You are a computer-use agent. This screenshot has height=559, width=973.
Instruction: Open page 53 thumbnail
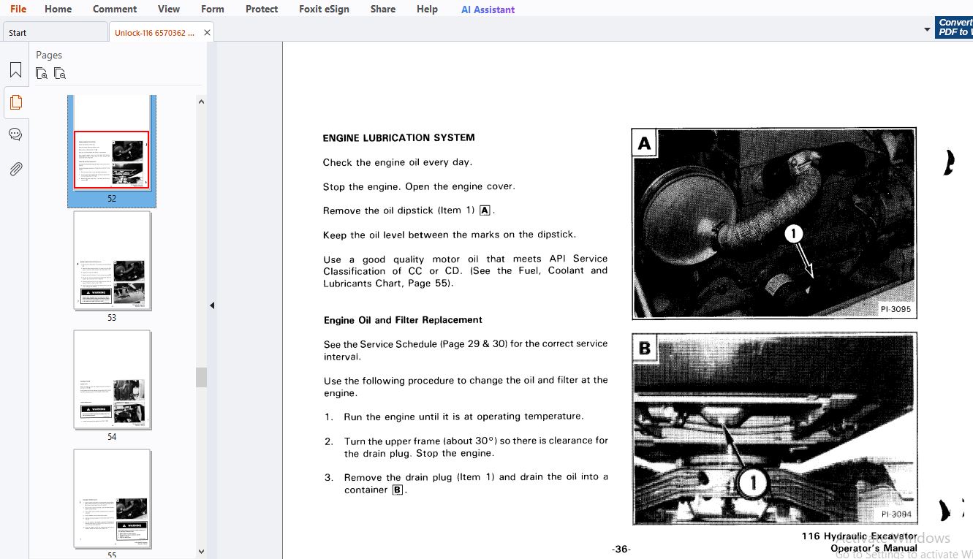pos(112,261)
